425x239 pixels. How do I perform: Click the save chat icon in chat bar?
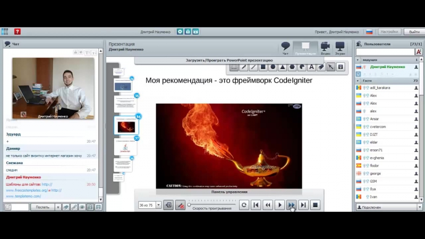98,207
